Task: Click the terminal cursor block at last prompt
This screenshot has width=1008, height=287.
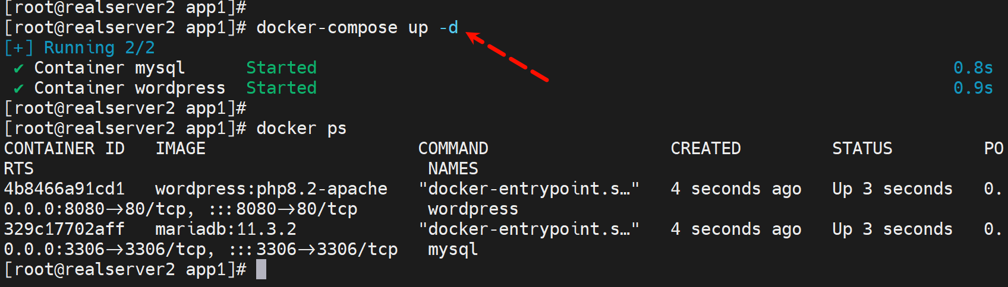Action: (261, 270)
